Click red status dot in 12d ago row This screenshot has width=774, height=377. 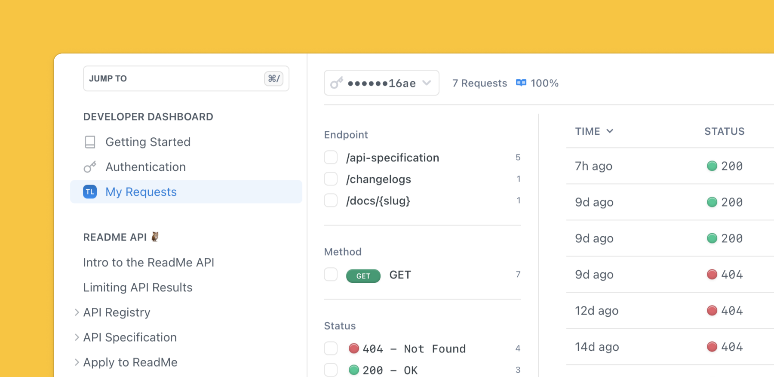click(x=712, y=310)
